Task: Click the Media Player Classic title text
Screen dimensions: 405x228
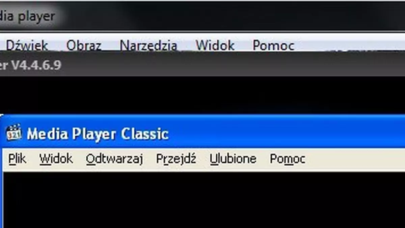Action: 98,134
